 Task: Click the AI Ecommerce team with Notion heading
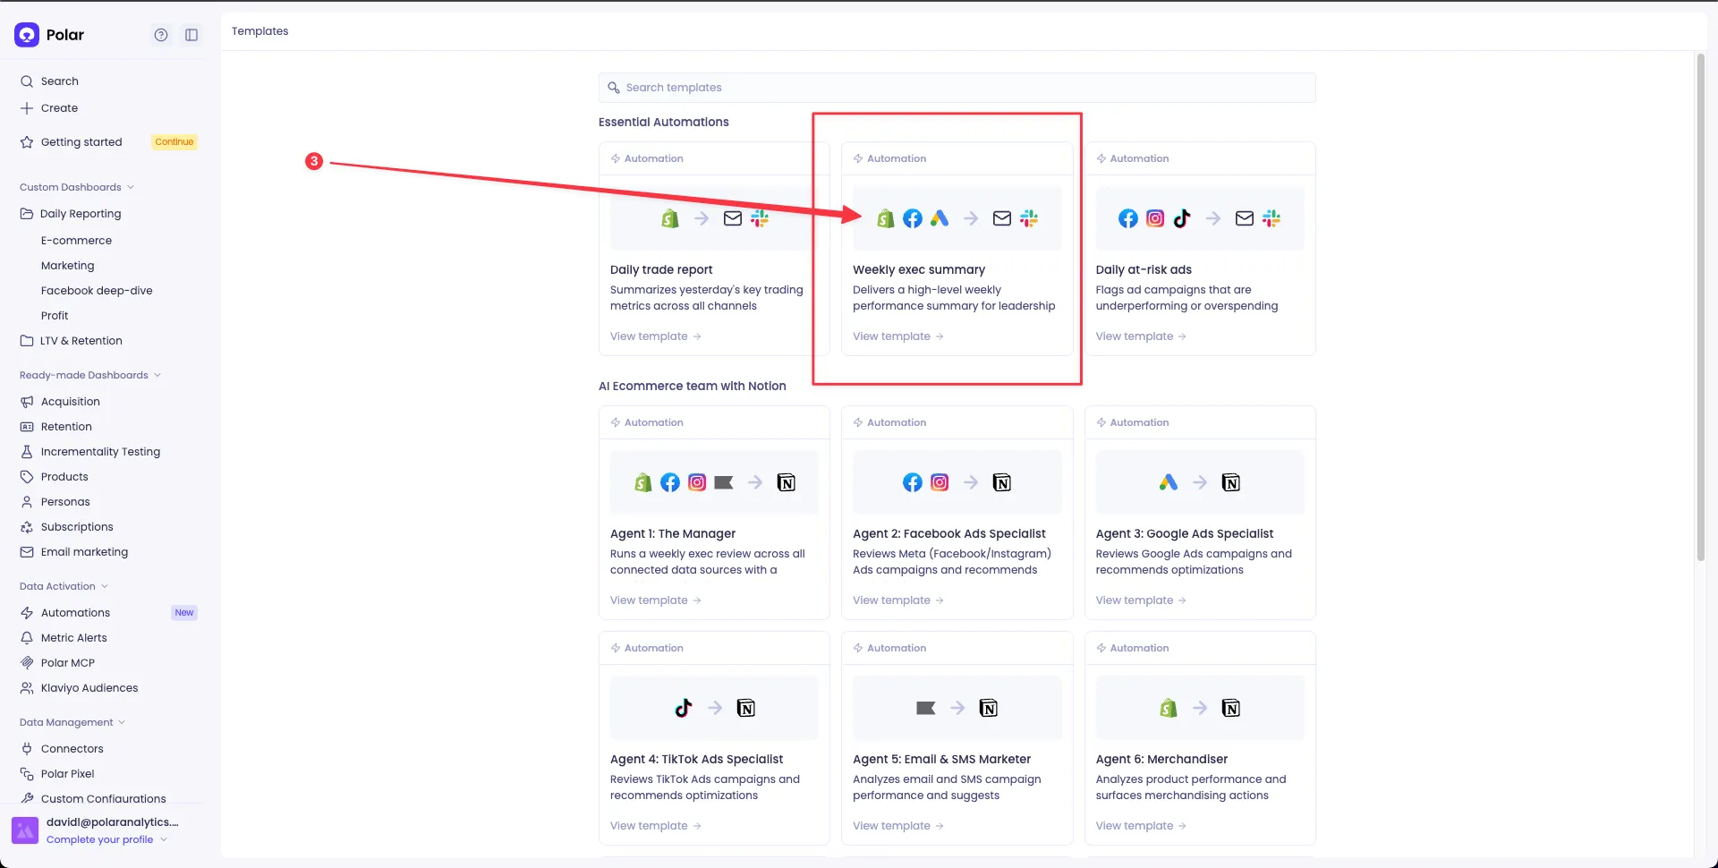pos(693,386)
